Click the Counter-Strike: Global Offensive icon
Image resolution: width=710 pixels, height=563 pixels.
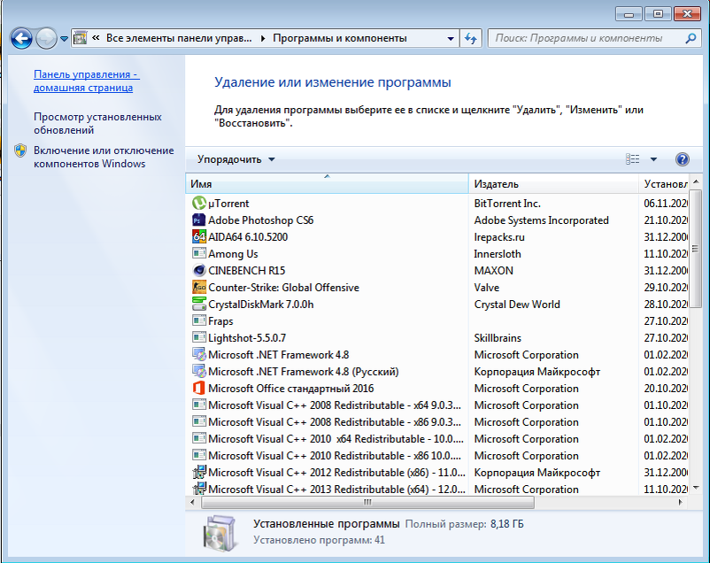[199, 287]
